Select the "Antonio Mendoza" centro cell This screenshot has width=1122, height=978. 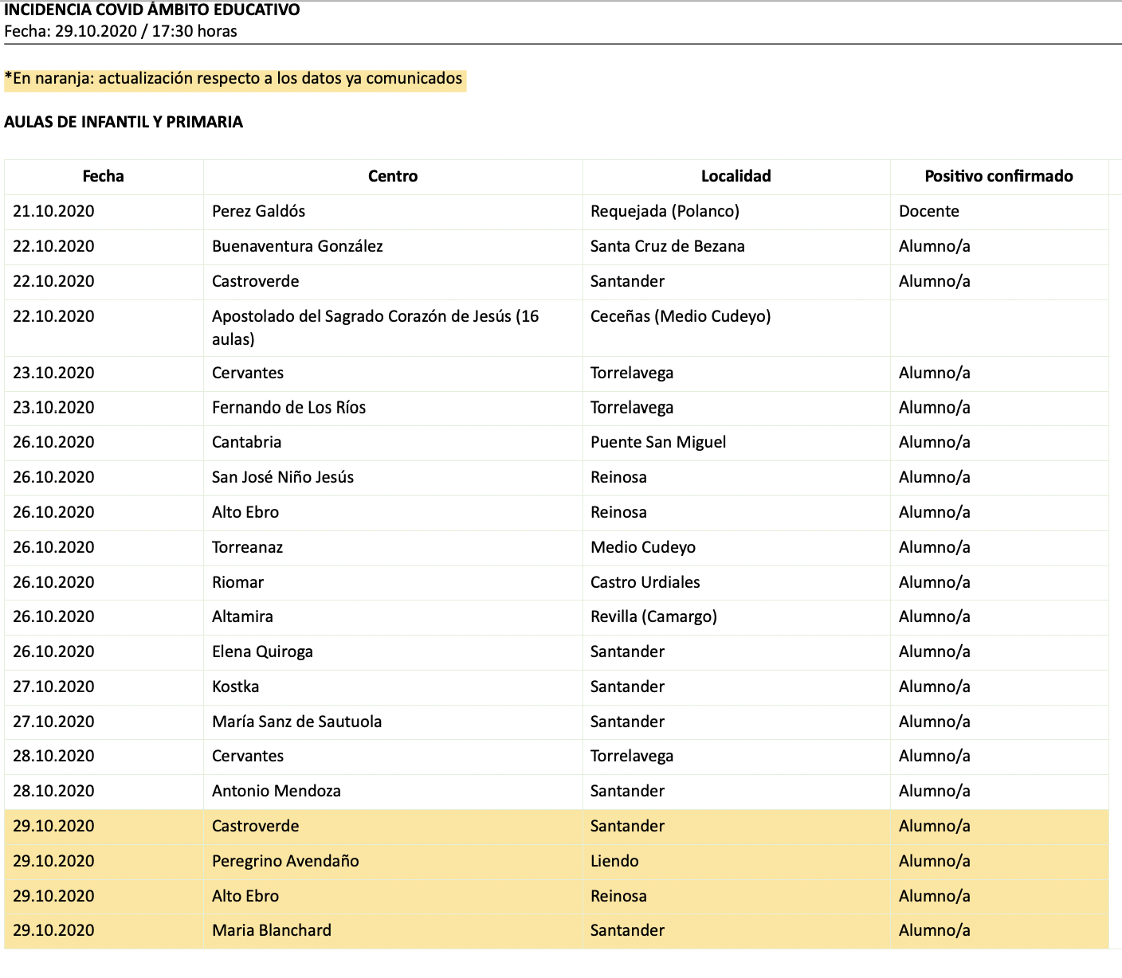tap(276, 791)
